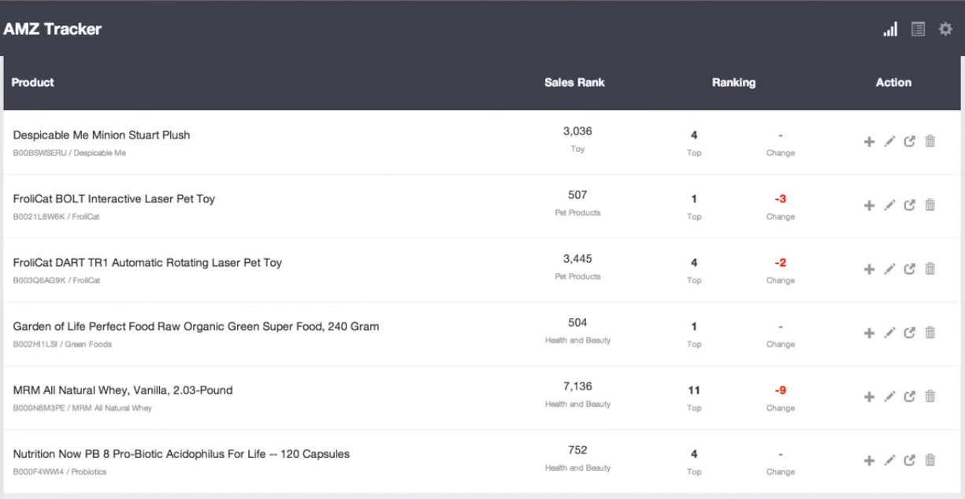Viewport: 965px width, 499px height.
Task: Sort by the Sales Rank column header
Action: [574, 82]
